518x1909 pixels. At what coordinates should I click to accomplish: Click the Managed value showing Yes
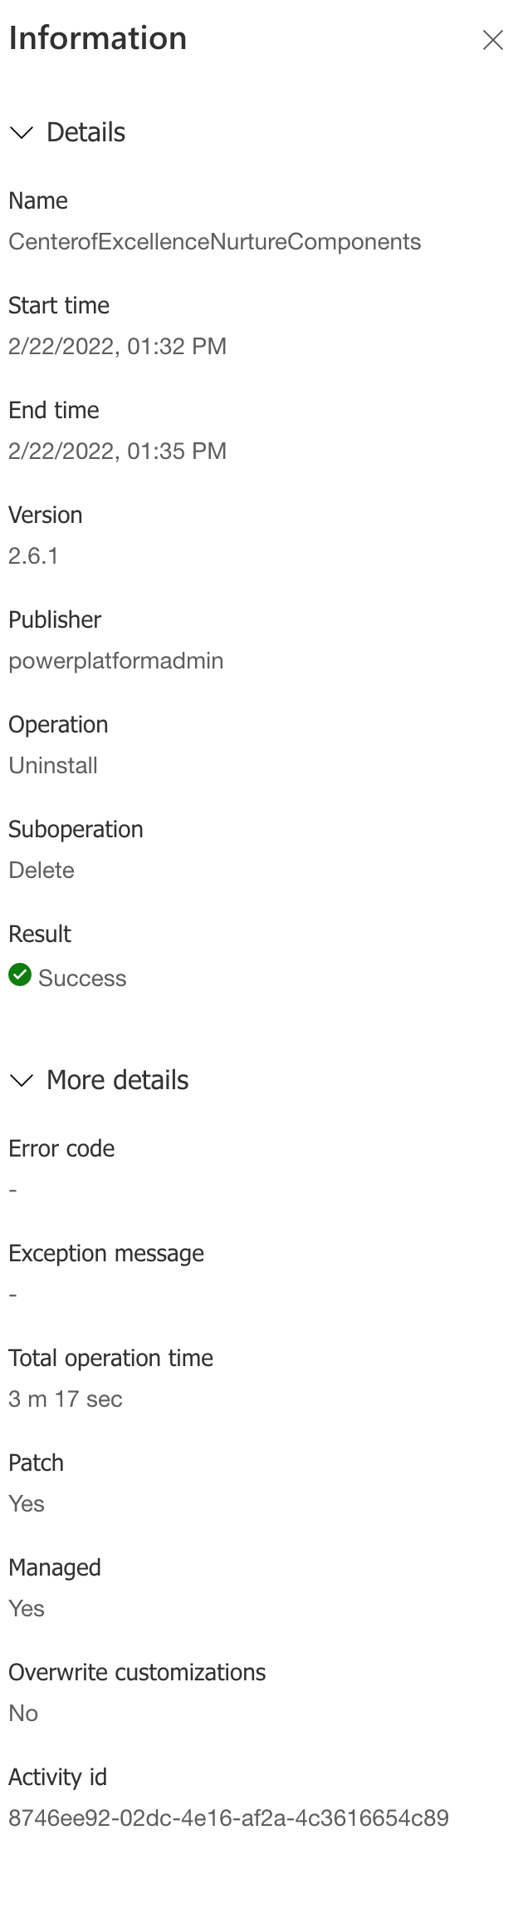pyautogui.click(x=26, y=1608)
